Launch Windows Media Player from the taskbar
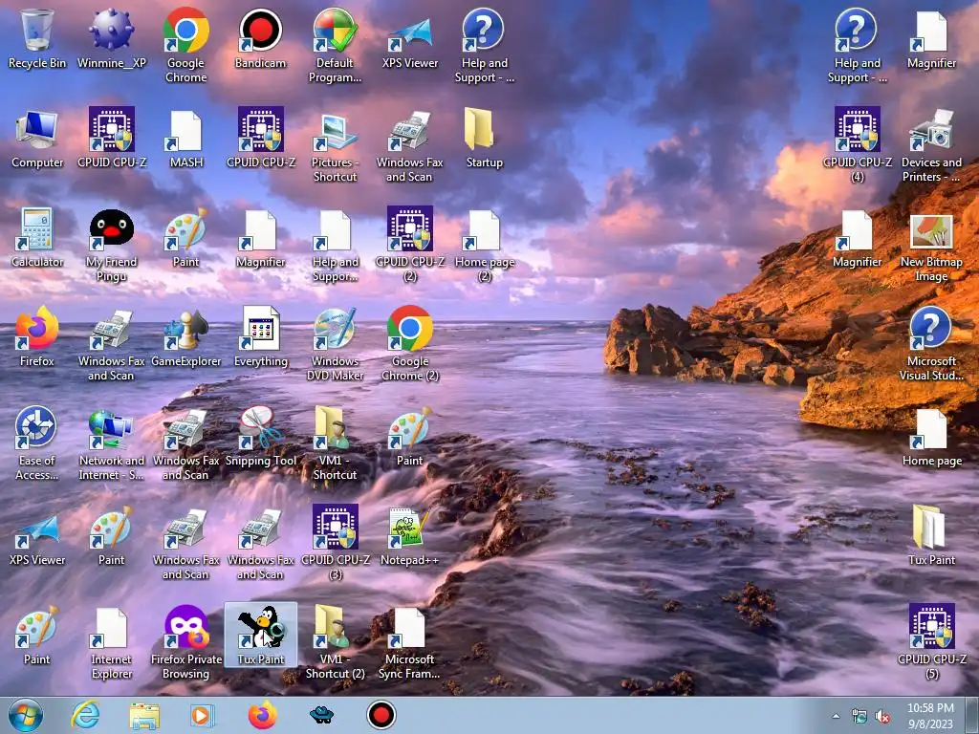This screenshot has height=734, width=979. (203, 715)
